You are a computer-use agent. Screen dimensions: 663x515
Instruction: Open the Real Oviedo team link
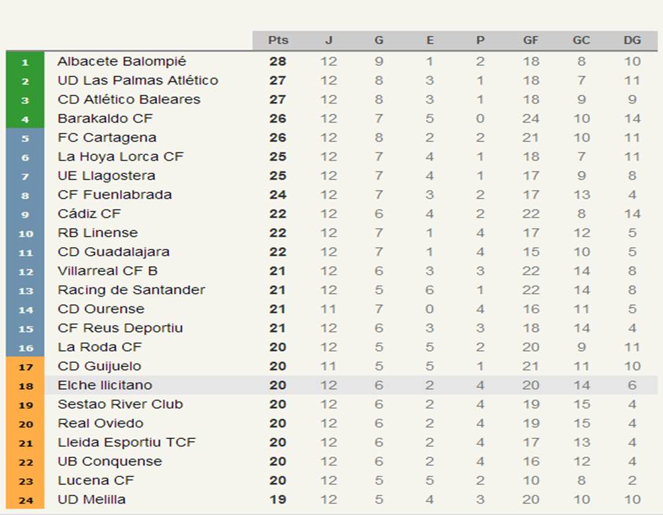[x=101, y=423]
